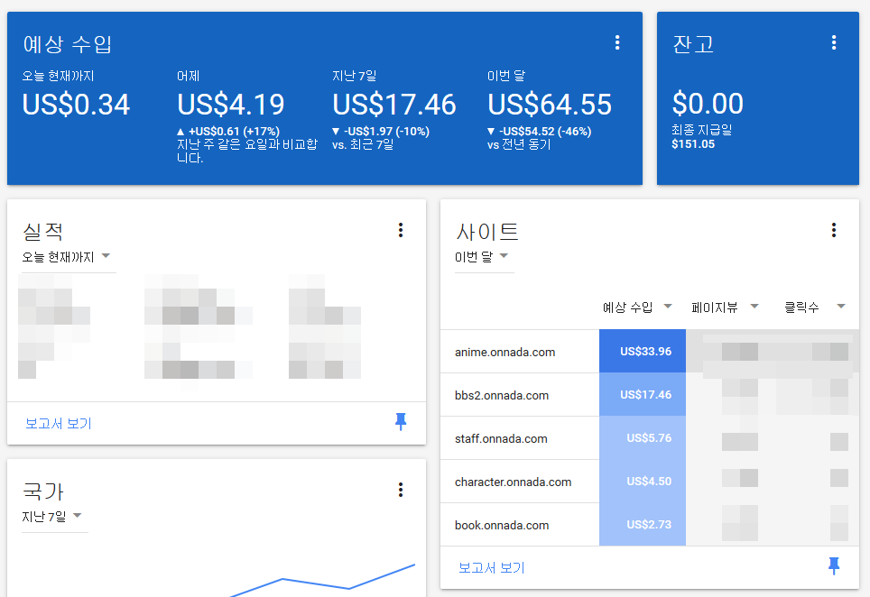Screen dimensions: 870x597
Task: Open the 페이지뷰 column dropdown
Action: pyautogui.click(x=725, y=308)
